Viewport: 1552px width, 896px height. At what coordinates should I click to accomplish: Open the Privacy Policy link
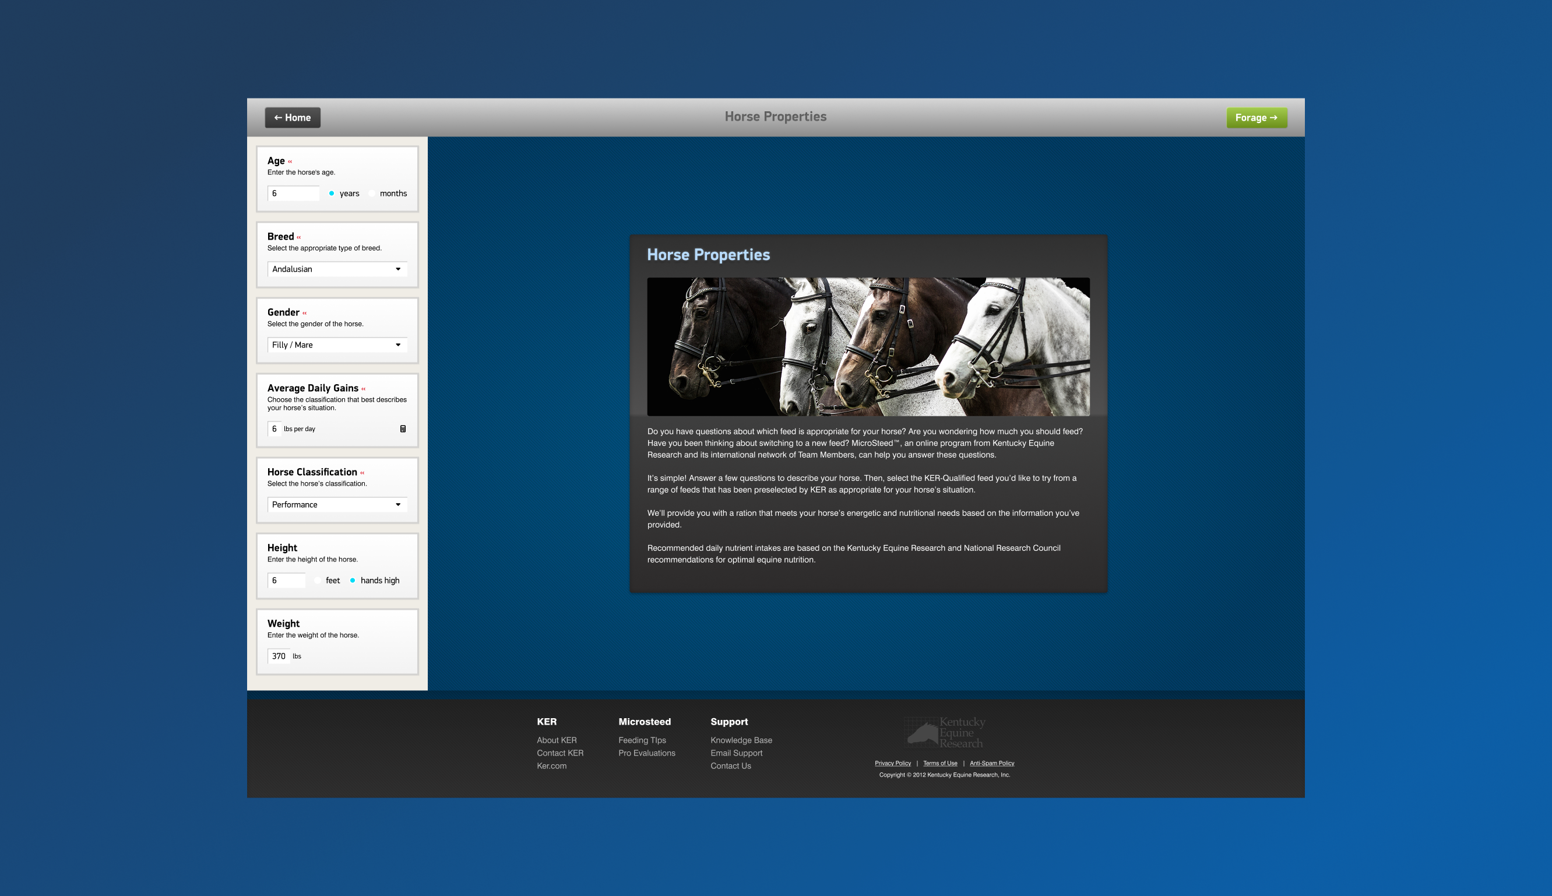pyautogui.click(x=893, y=763)
